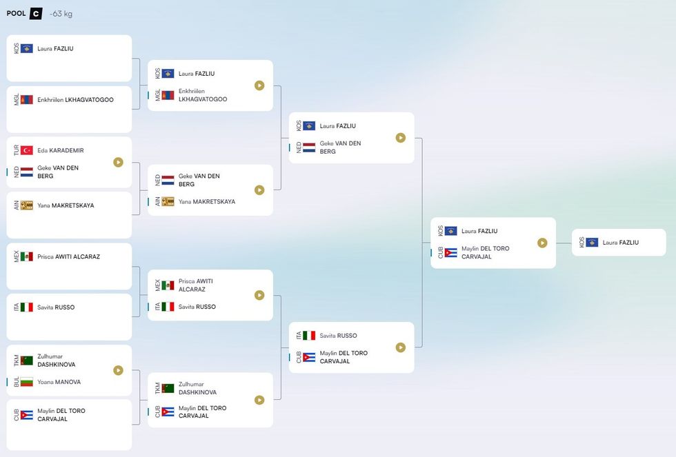The image size is (676, 457).
Task: Play the Van den Berg vs Makretskaya video
Action: point(259,190)
